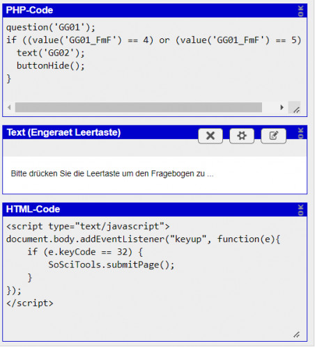
Task: Select the PHP-Code header bar
Action: pyautogui.click(x=155, y=10)
